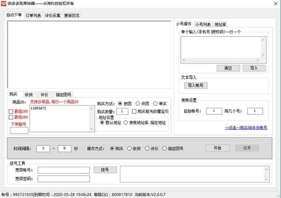The image size is (281, 198).
Task: Click the app logo icon in title bar
Action: coord(4,3)
